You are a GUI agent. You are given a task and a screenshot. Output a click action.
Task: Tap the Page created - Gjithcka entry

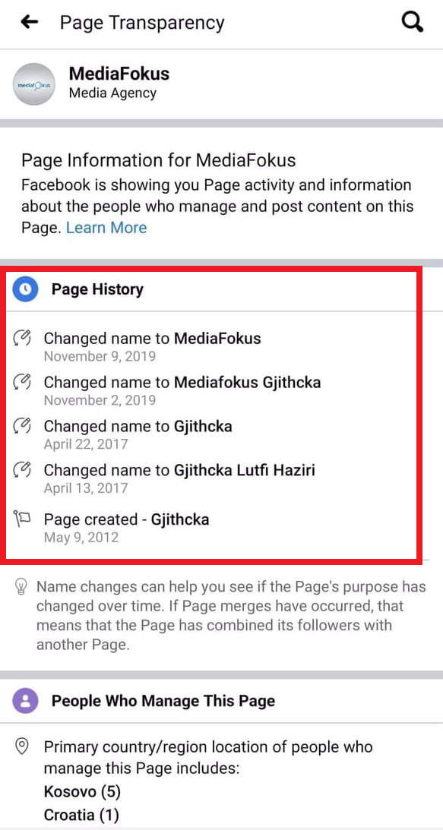pos(126,527)
